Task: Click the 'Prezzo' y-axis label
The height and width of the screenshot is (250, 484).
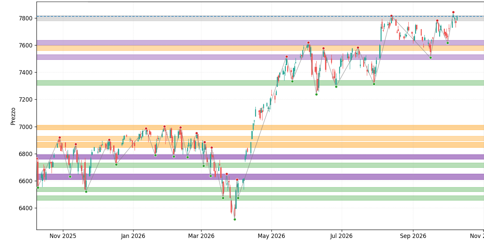Action: 13,116
